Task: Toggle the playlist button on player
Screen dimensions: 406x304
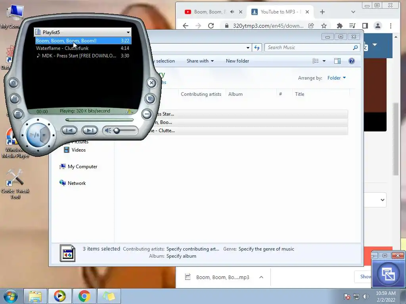Action: (x=17, y=114)
